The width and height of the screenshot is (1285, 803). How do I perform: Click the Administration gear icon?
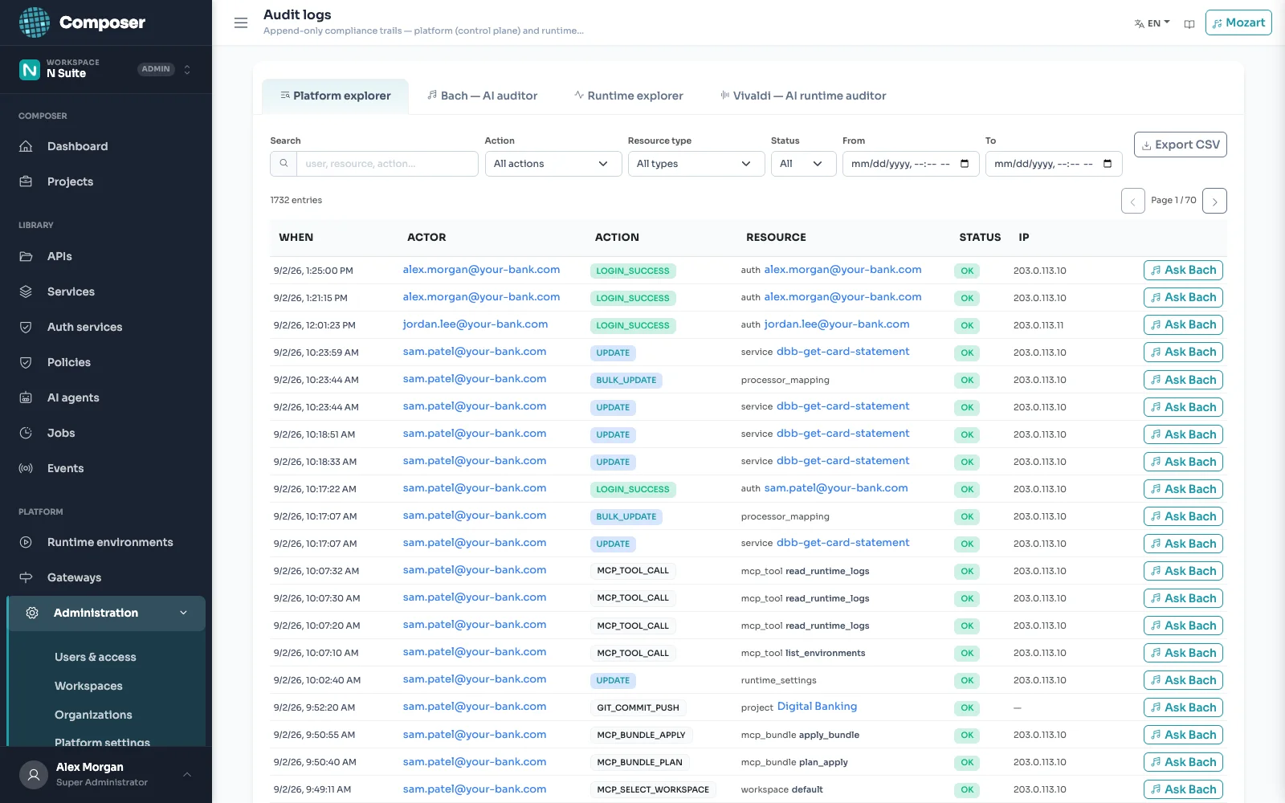click(x=32, y=613)
